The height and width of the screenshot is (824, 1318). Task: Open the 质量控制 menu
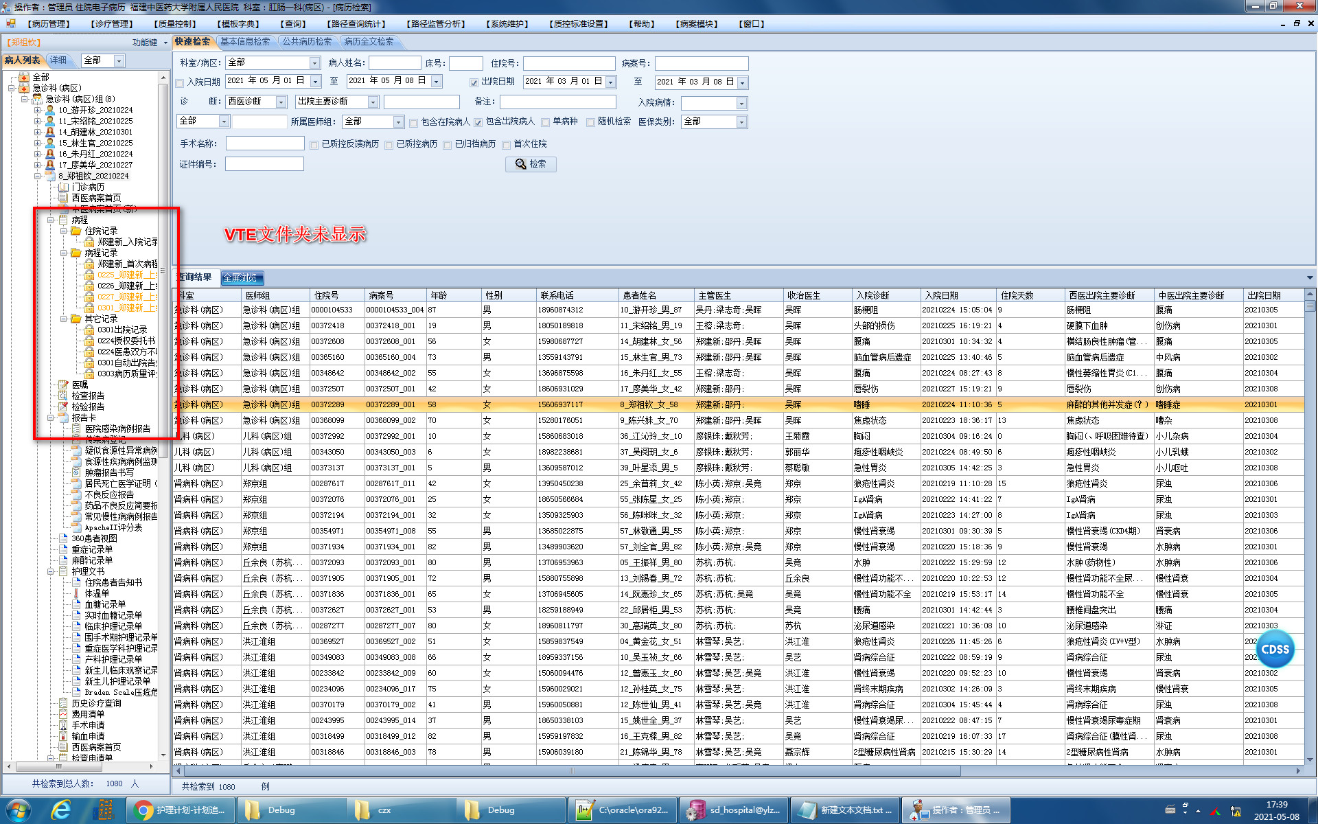point(175,24)
